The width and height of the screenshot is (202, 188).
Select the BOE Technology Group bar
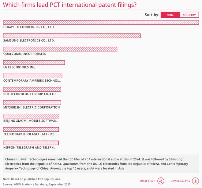tap(32, 89)
